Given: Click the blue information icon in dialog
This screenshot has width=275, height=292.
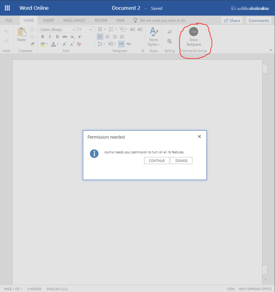Looking at the screenshot, I should pos(94,154).
